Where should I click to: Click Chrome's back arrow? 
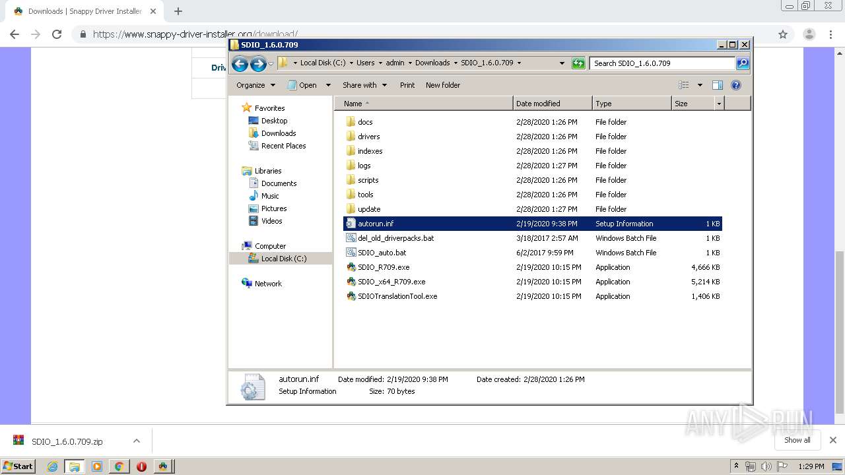coord(15,34)
